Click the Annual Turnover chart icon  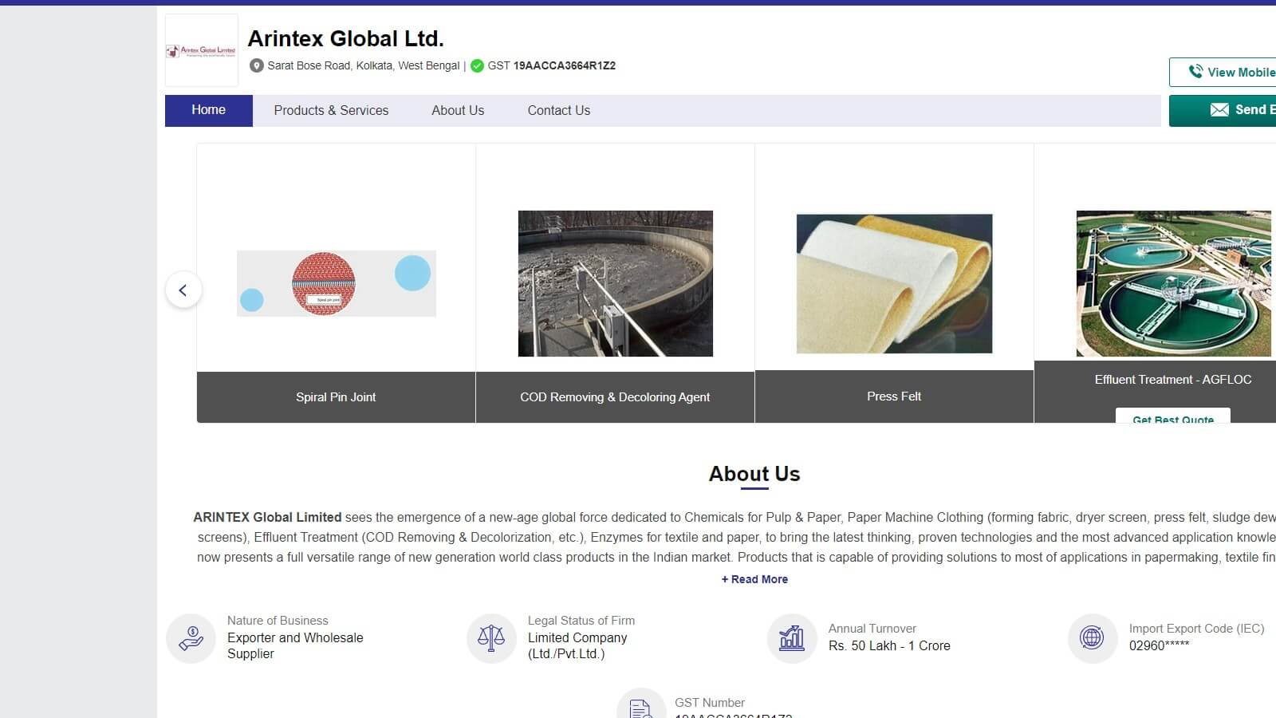pos(792,637)
